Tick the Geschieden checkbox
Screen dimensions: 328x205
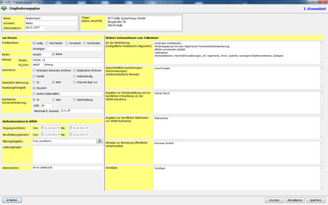[47, 43]
